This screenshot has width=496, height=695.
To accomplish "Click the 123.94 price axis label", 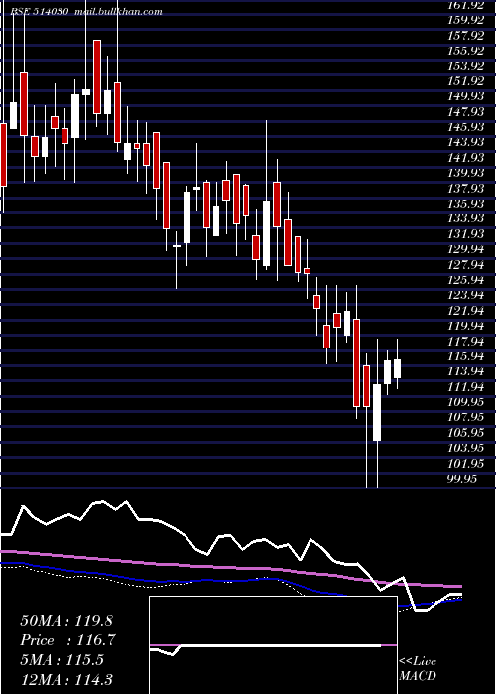I will (465, 295).
